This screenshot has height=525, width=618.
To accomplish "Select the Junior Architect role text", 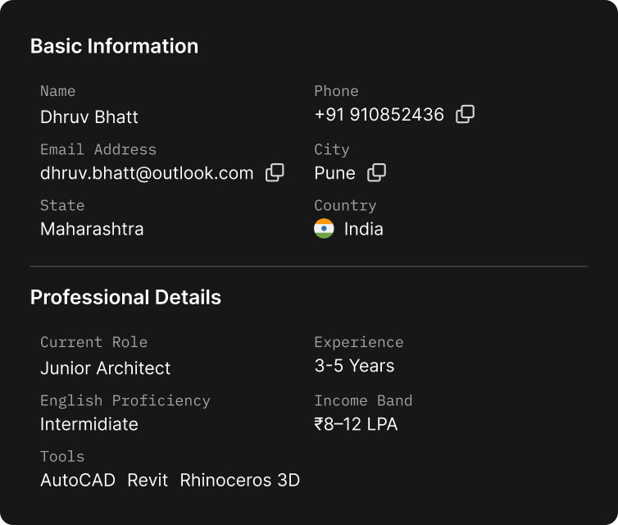I will click(105, 368).
